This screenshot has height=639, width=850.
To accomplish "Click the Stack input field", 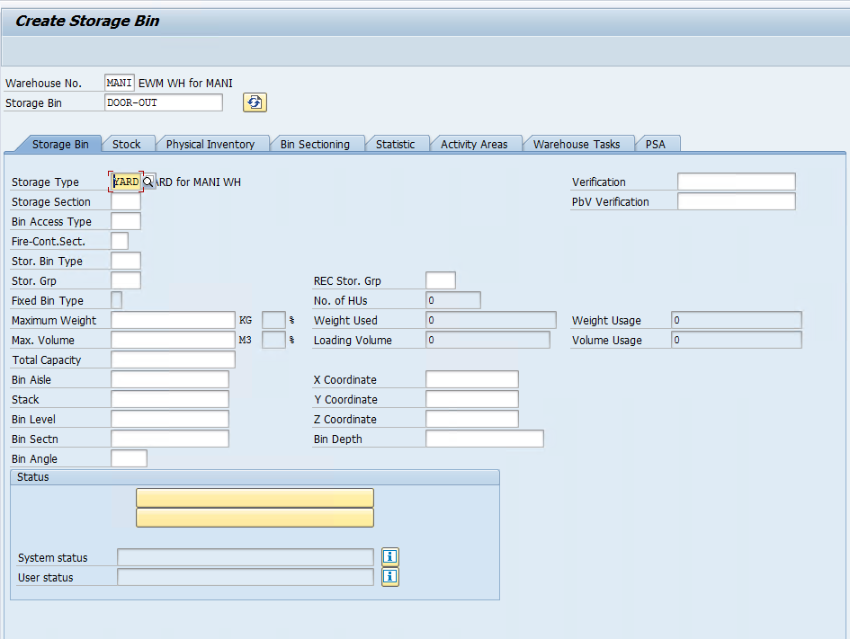I will tap(170, 399).
